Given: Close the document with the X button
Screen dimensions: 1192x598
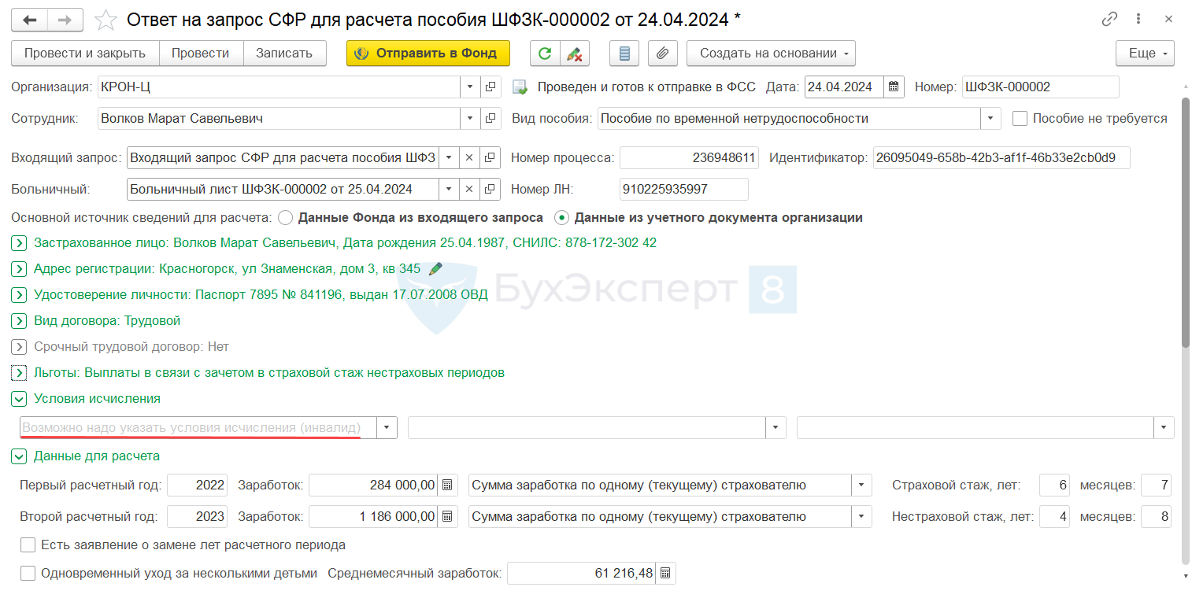Looking at the screenshot, I should coord(1168,20).
